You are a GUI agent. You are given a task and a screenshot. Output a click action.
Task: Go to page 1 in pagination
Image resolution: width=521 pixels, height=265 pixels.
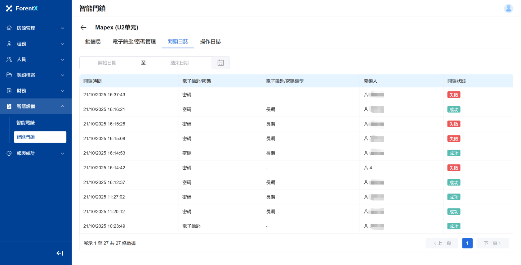[x=467, y=243]
